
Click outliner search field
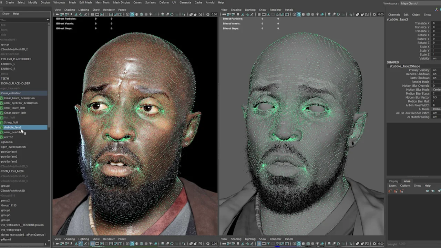click(x=22, y=20)
